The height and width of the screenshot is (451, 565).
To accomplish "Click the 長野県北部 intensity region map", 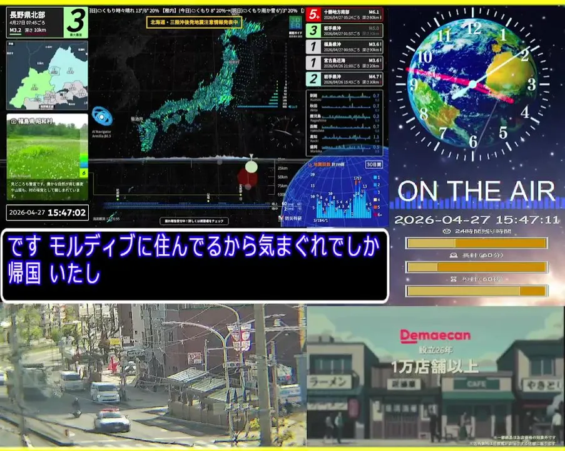I will click(x=47, y=75).
